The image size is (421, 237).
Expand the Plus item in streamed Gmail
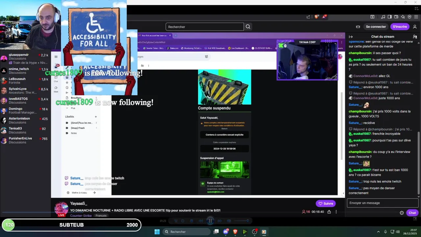point(73,108)
